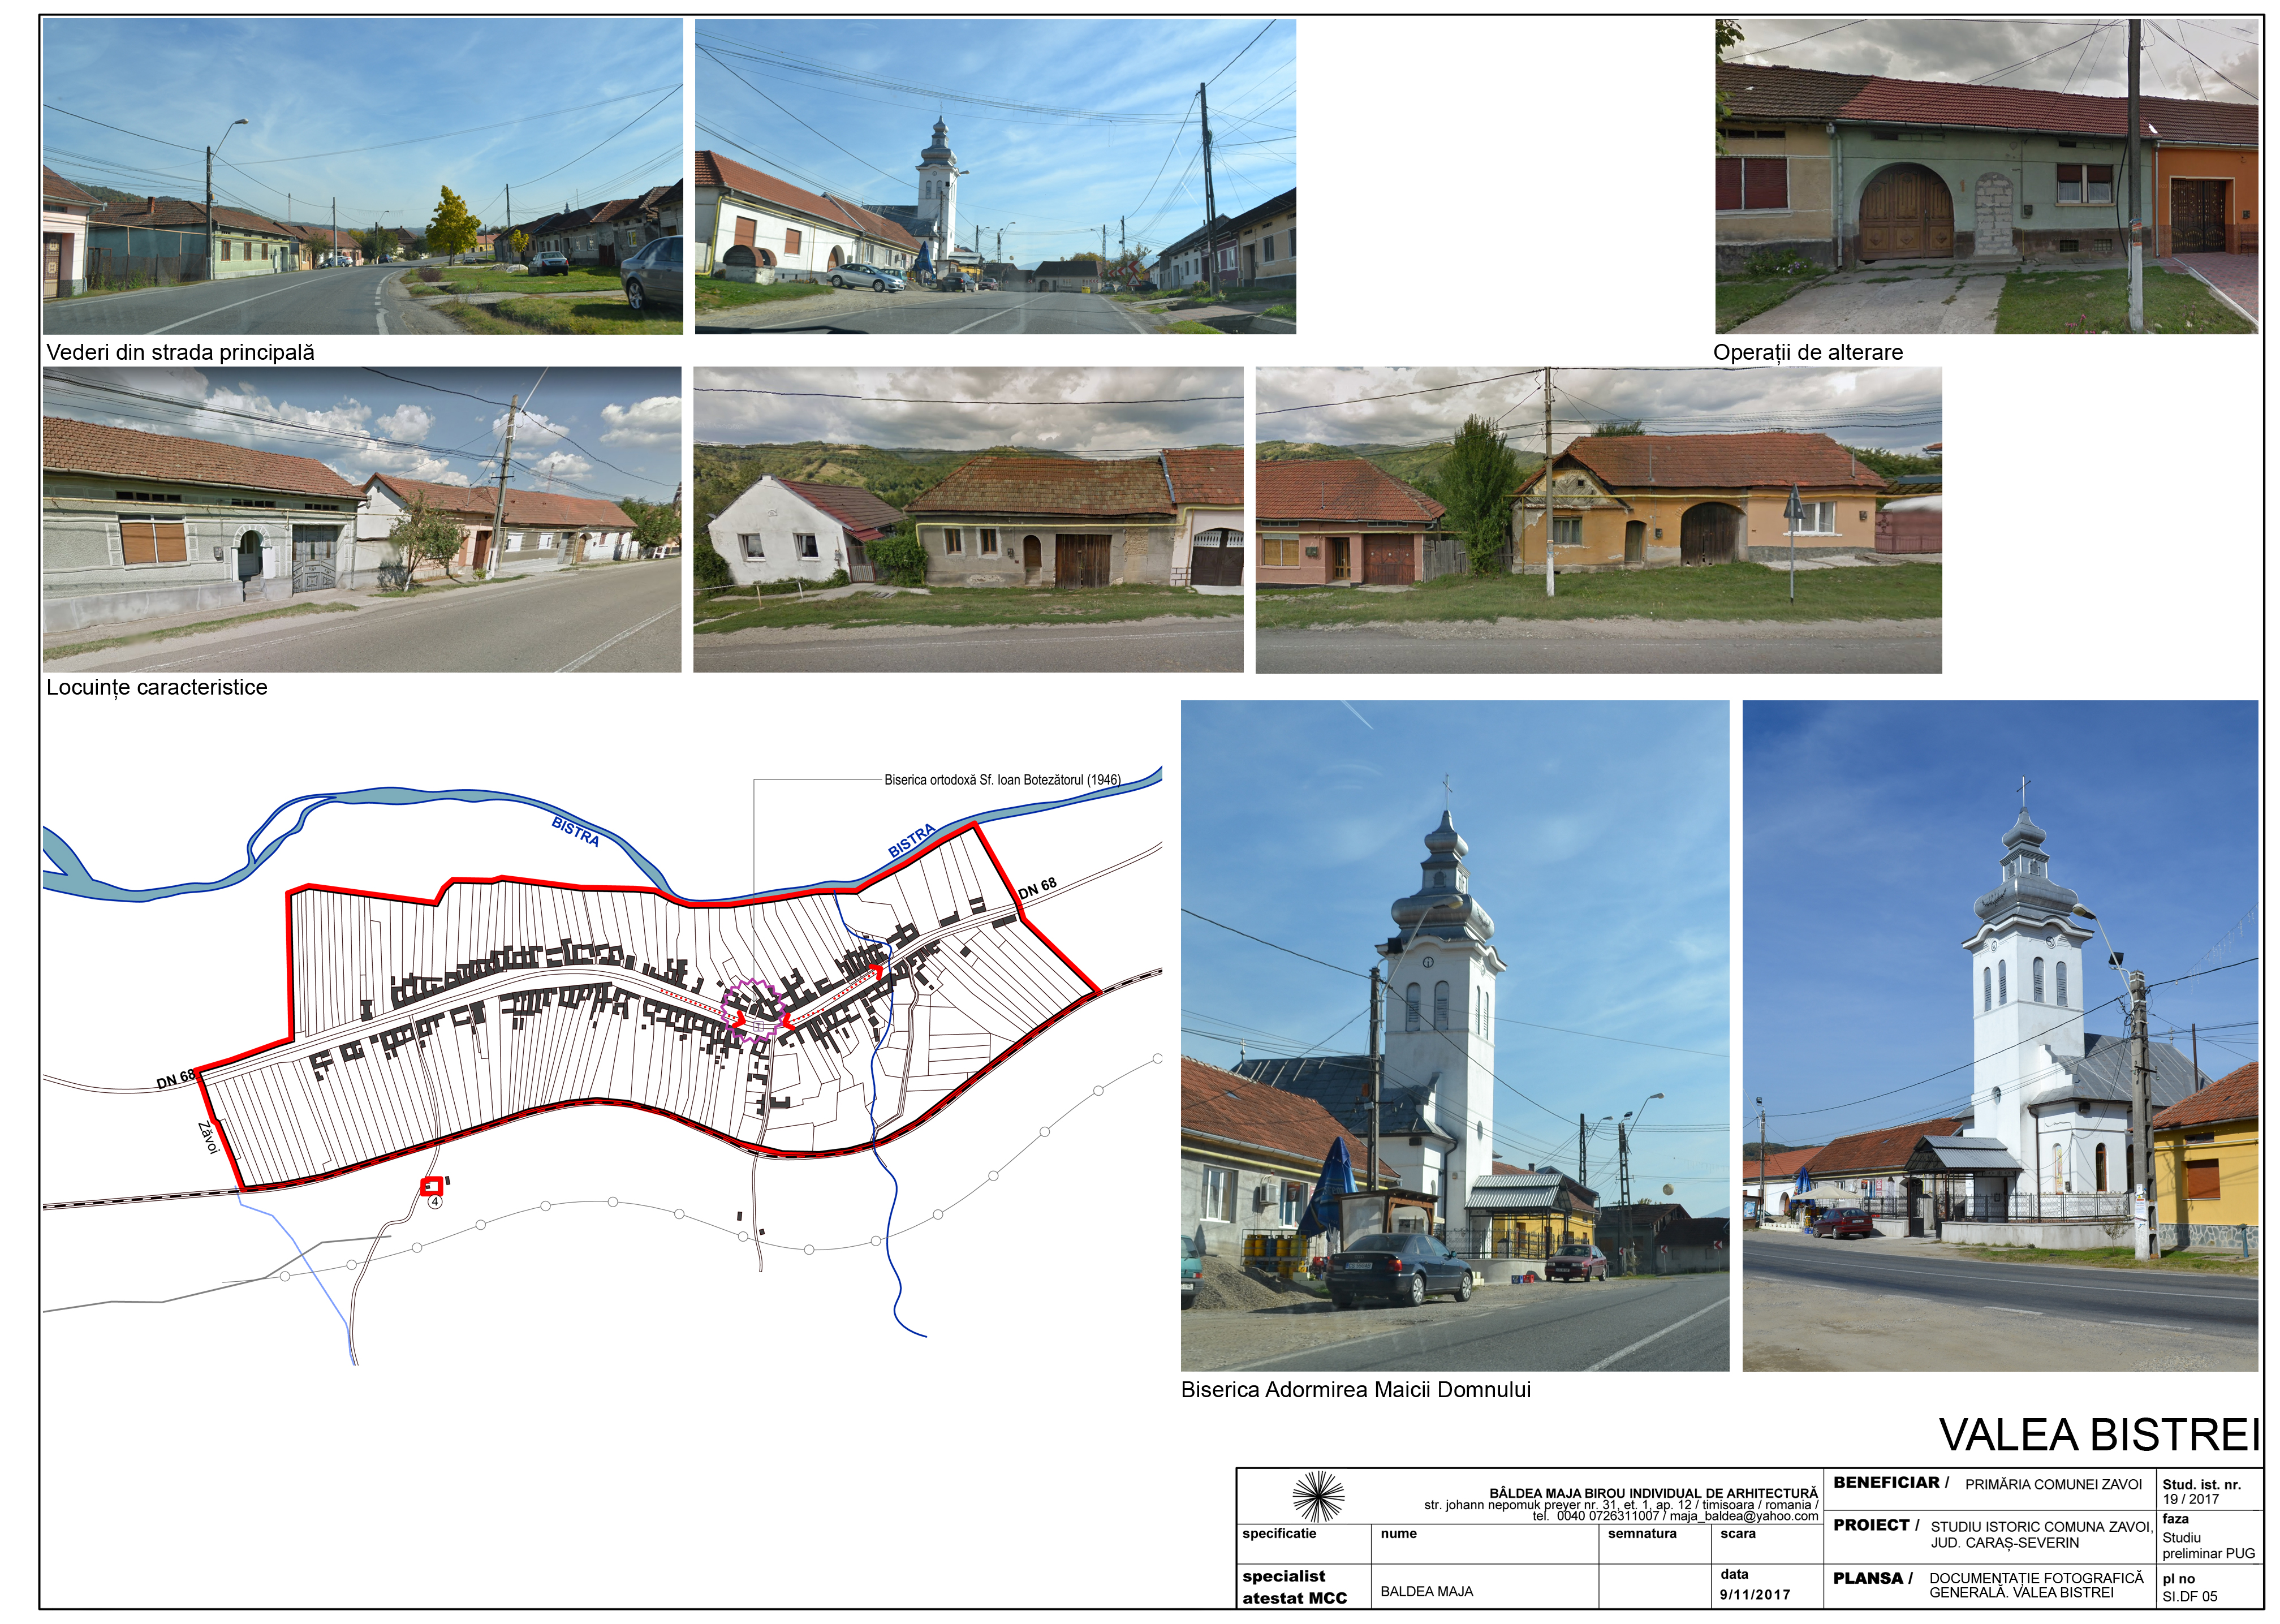Click the 'Biserica ortodoxă Sf. Ioan Botezătorul (1946)' map label
Image resolution: width=2280 pixels, height=1624 pixels.
pos(1002,780)
